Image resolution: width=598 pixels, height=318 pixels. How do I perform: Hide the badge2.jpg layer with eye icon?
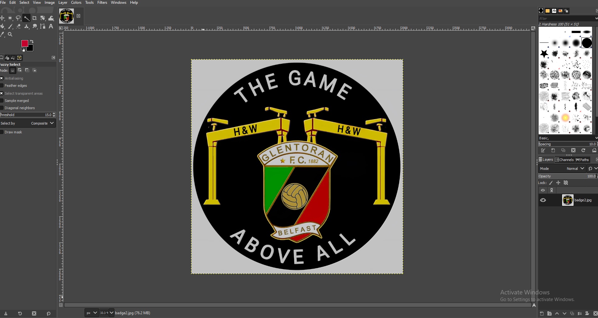pyautogui.click(x=543, y=200)
